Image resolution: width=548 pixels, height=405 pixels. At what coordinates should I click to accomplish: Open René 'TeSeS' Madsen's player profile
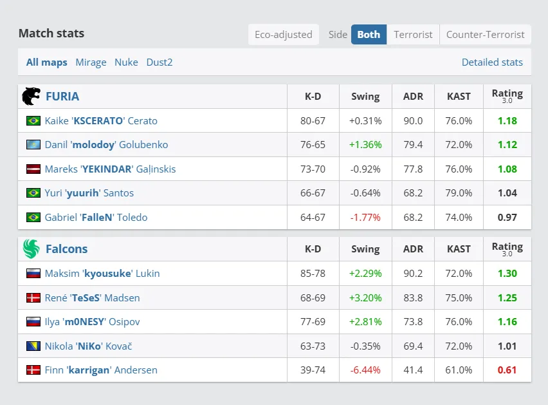click(x=92, y=297)
